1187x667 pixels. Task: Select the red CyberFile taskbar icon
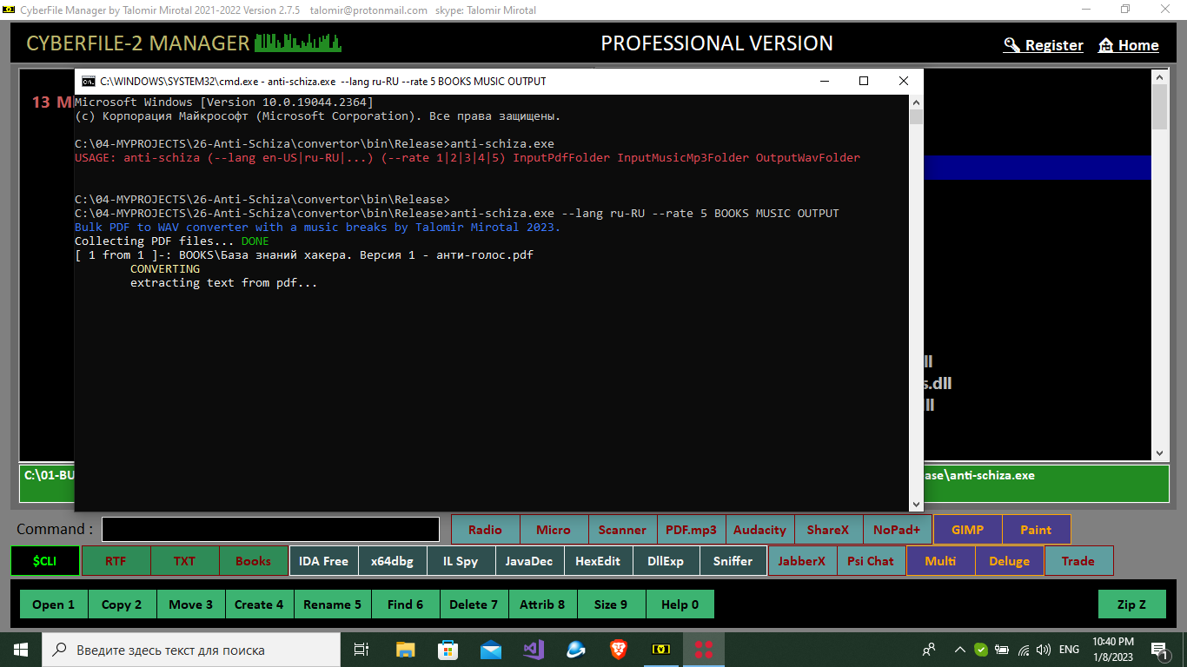(x=704, y=650)
